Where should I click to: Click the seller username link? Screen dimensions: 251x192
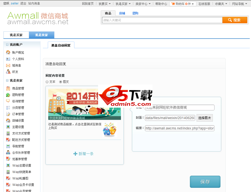(x=15, y=3)
